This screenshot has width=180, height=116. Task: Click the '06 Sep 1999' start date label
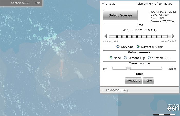tap(110, 42)
